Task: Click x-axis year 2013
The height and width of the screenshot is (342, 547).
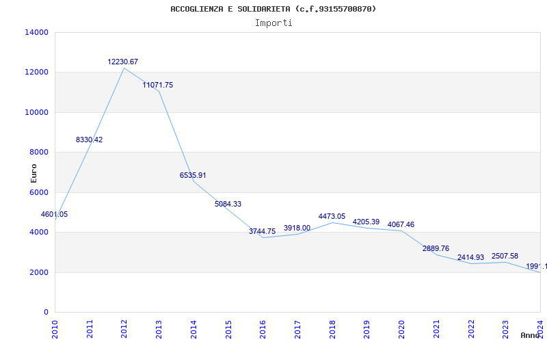Action: pyautogui.click(x=159, y=329)
